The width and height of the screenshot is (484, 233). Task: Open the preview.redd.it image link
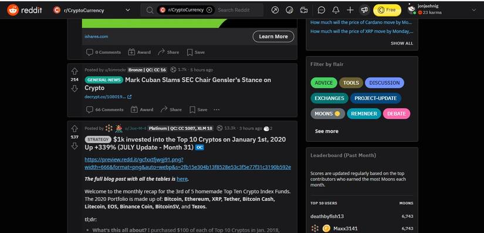pyautogui.click(x=188, y=163)
